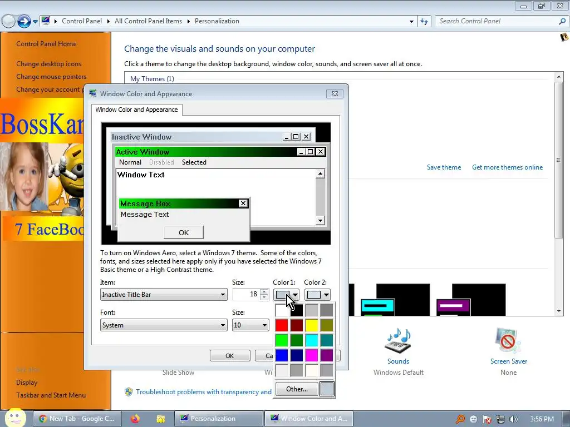Image resolution: width=570 pixels, height=427 pixels.
Task: Click the Other... color button
Action: (x=297, y=389)
